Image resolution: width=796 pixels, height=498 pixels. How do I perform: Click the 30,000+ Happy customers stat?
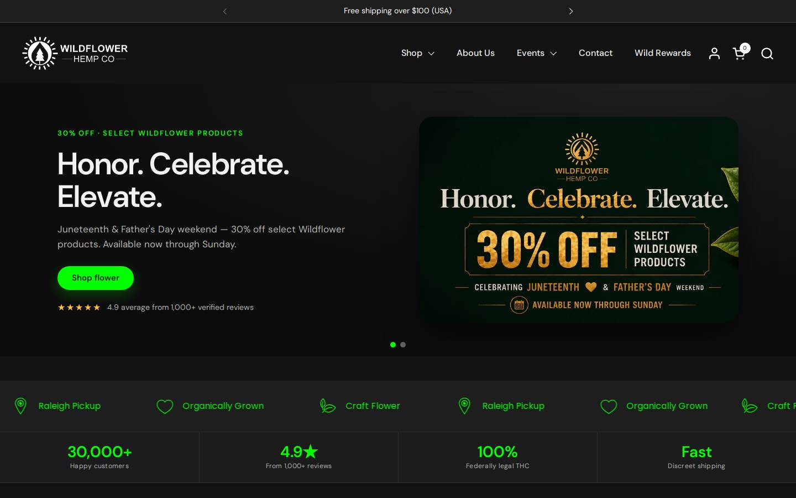click(x=99, y=457)
